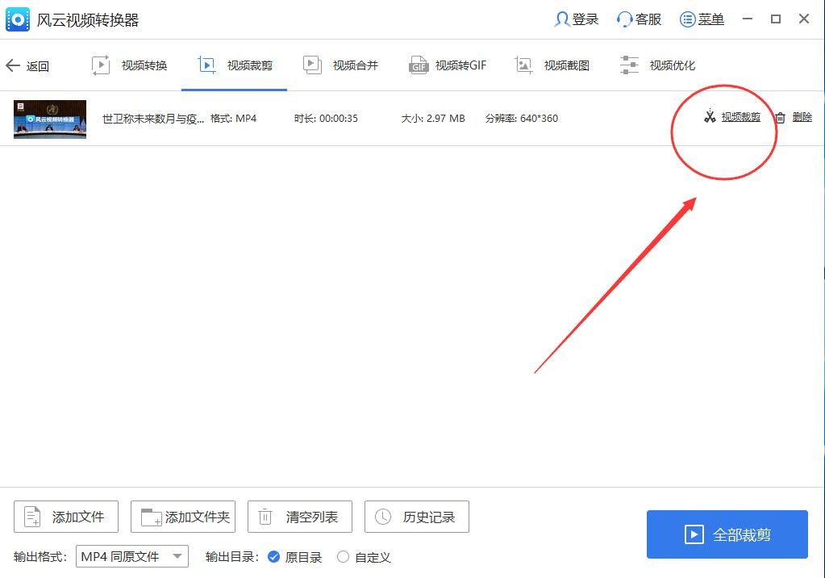Go back with the 返回 arrow
The image size is (825, 578).
[x=27, y=66]
